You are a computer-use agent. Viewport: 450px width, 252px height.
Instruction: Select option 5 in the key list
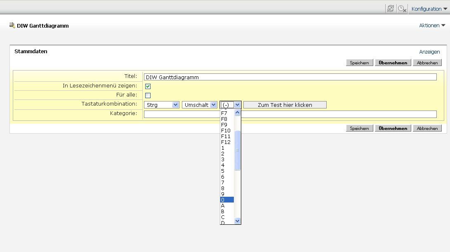coord(227,171)
